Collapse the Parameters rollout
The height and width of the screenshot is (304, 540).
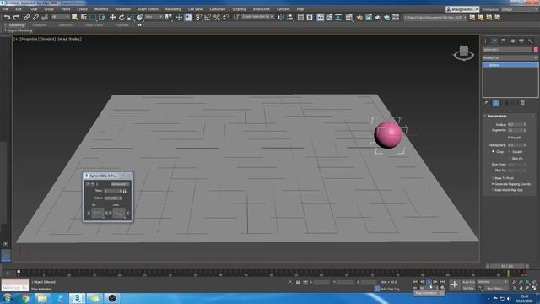coord(497,117)
